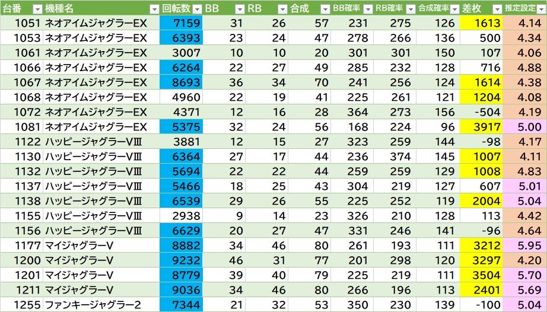Click the 台番 cell showing 1122

point(21,142)
